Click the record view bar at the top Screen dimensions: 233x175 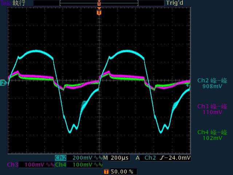99,3
